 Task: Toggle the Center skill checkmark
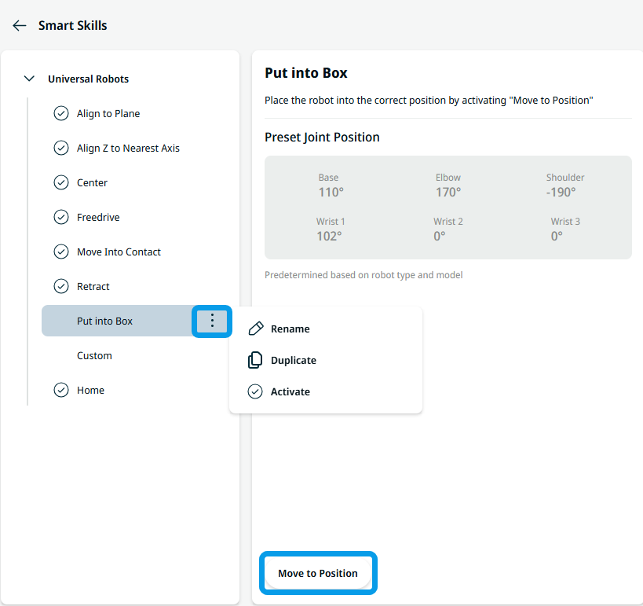pos(61,182)
